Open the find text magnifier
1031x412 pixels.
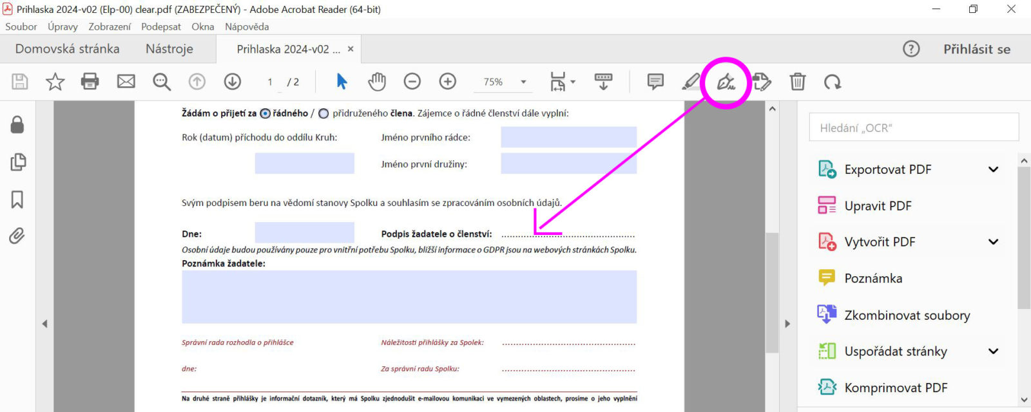pyautogui.click(x=162, y=82)
